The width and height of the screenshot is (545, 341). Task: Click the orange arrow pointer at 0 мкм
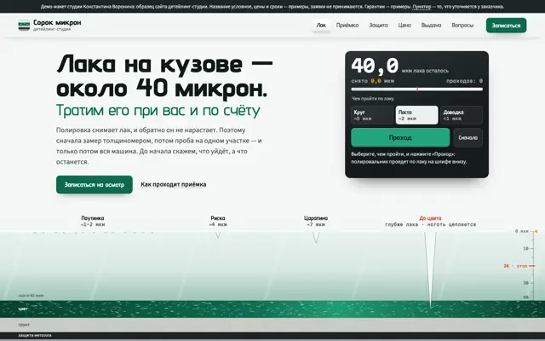tap(536, 231)
